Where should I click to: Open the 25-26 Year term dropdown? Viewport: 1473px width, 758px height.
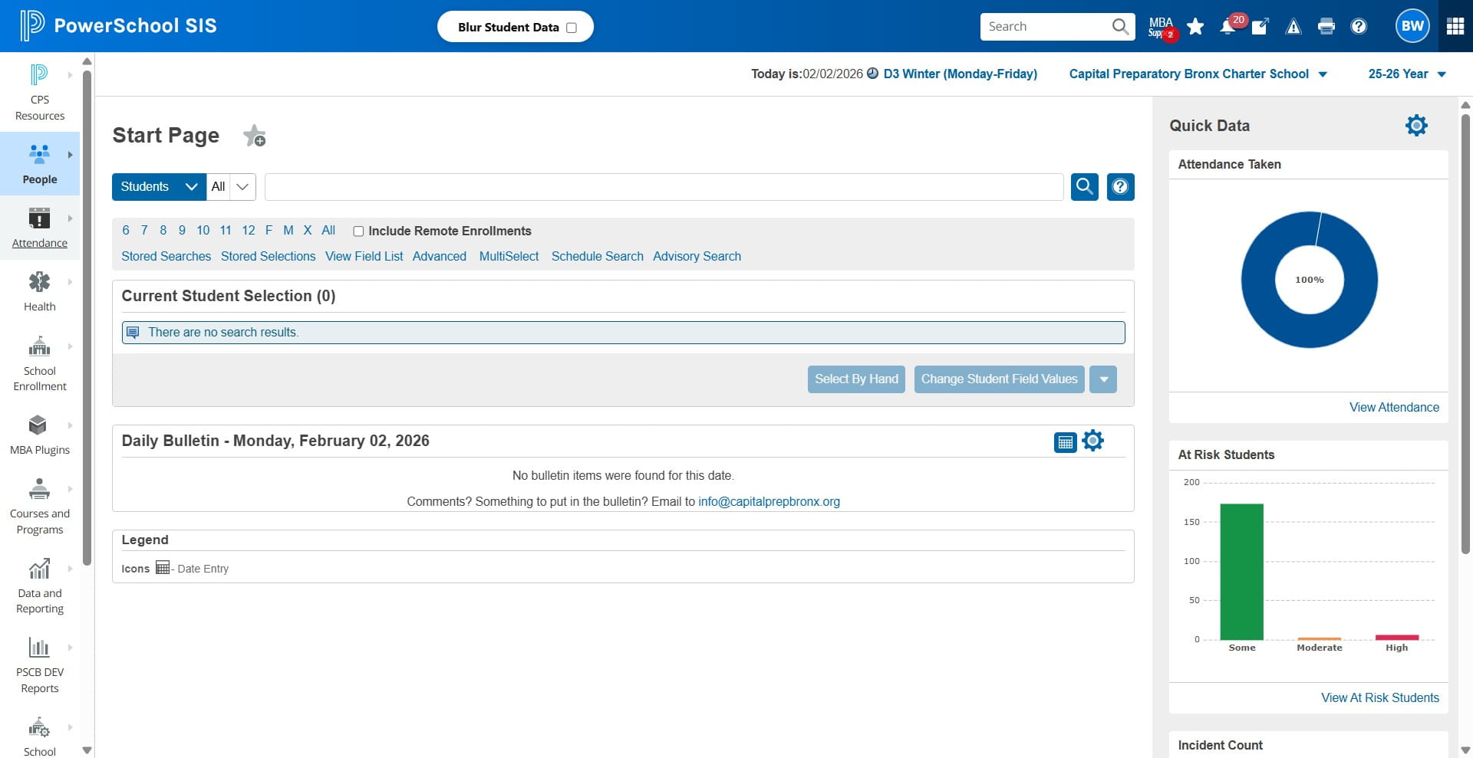coord(1407,74)
